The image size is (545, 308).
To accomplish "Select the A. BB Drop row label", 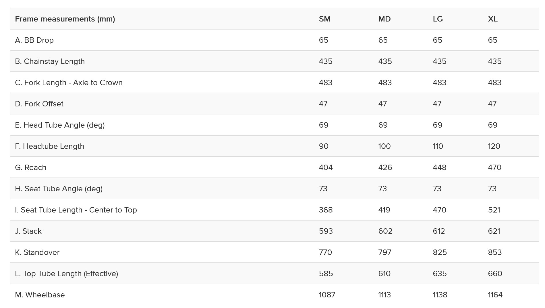I will point(34,40).
